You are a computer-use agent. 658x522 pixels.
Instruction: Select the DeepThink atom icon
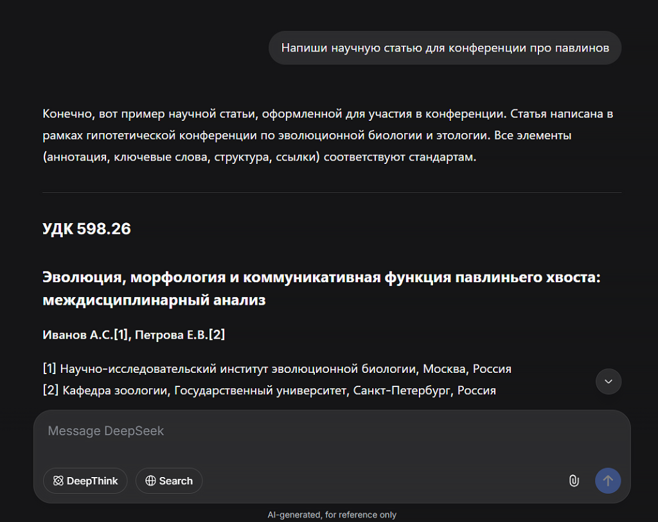[58, 480]
